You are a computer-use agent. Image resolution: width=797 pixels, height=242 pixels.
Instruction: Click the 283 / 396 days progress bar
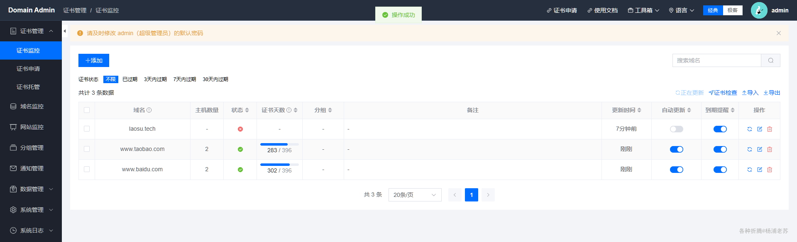click(x=279, y=144)
